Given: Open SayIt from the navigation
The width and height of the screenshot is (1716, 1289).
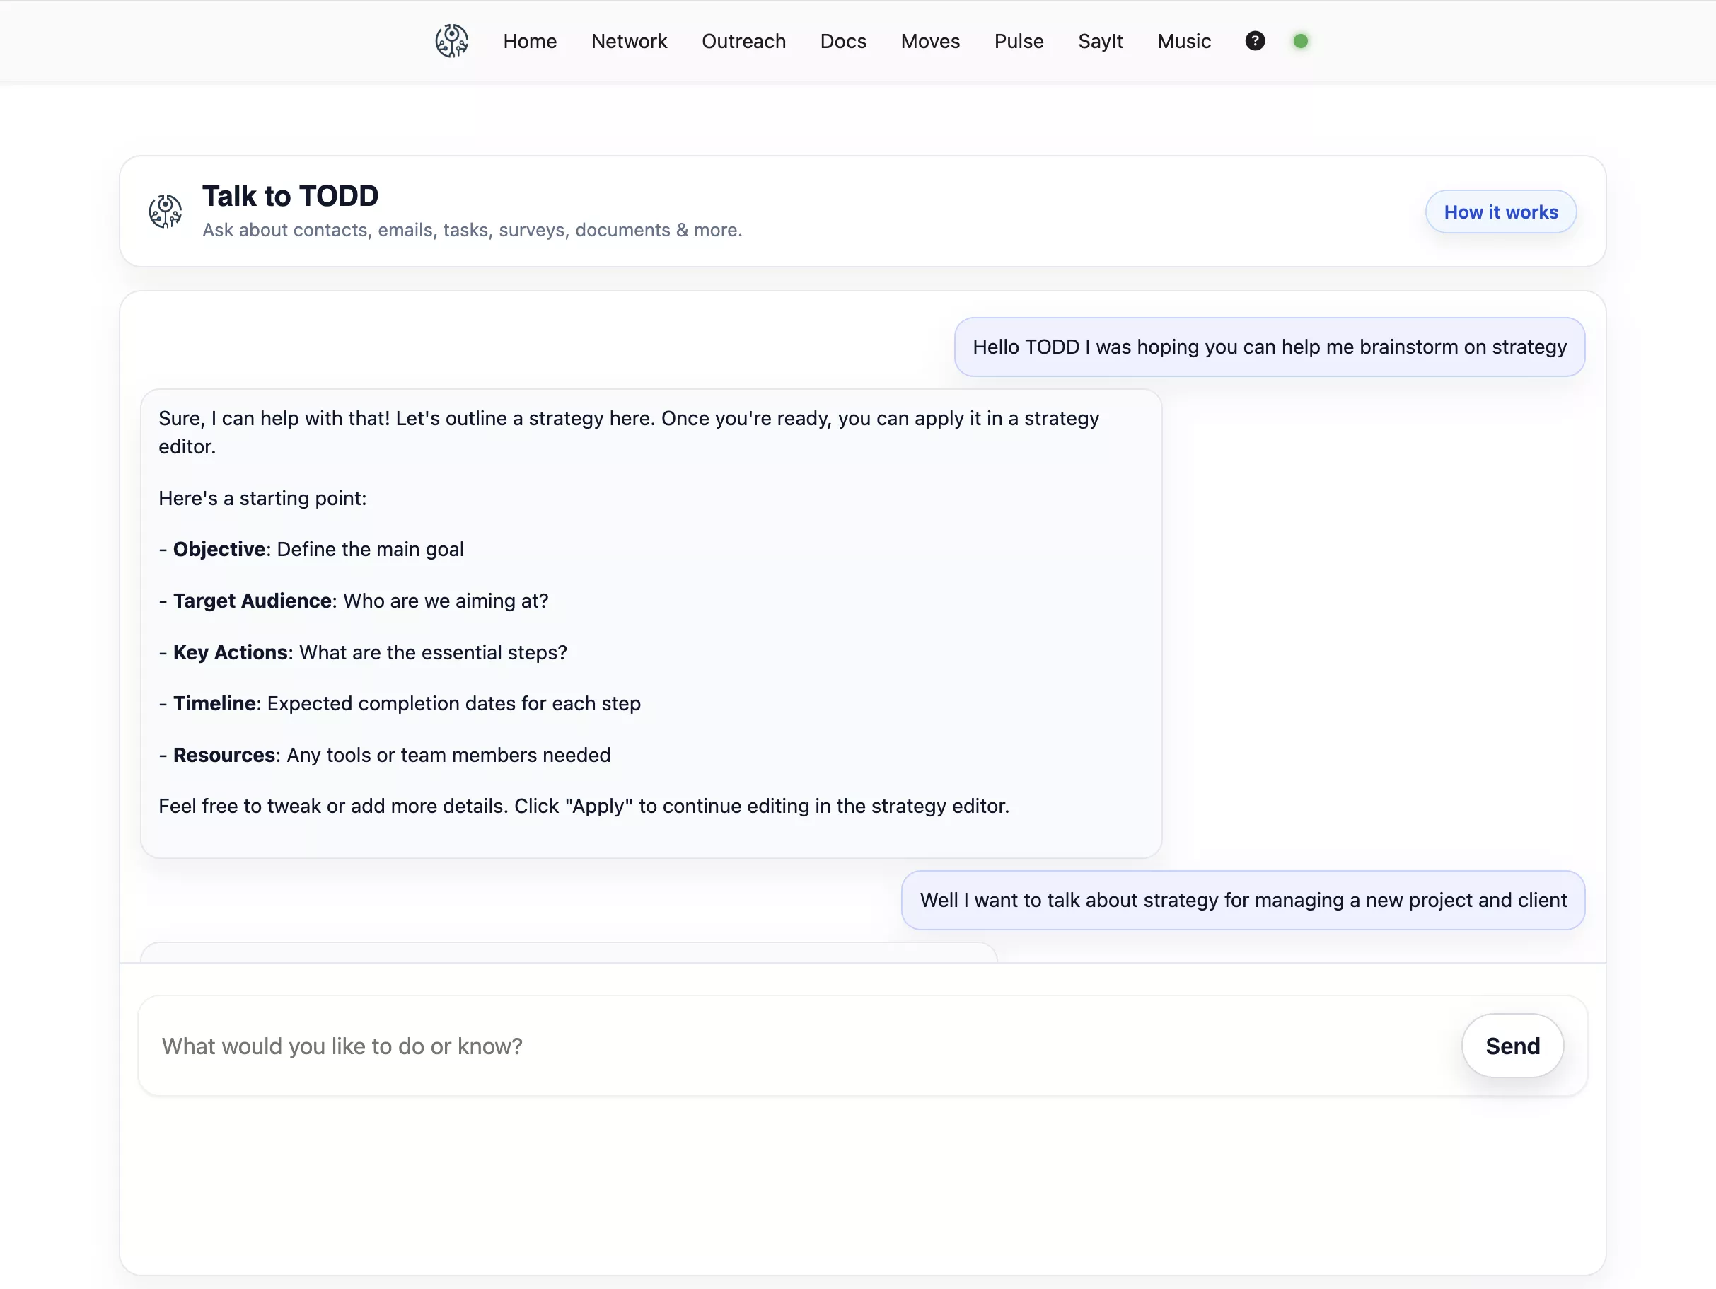Looking at the screenshot, I should [1099, 41].
